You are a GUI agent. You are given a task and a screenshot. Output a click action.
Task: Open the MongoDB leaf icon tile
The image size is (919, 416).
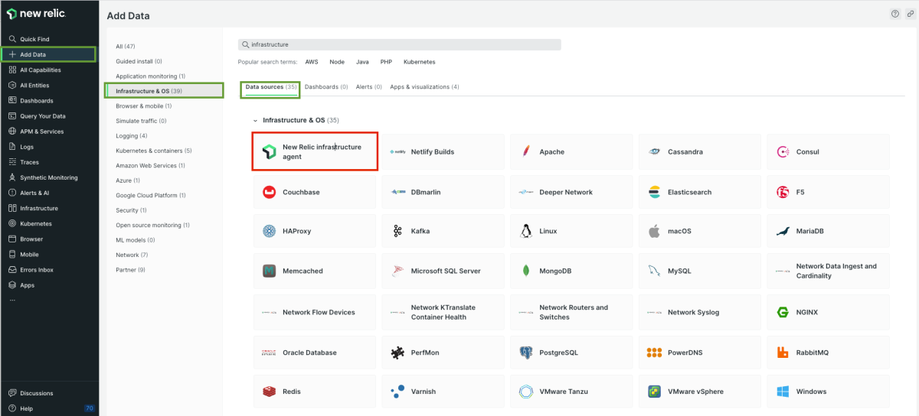tap(525, 271)
